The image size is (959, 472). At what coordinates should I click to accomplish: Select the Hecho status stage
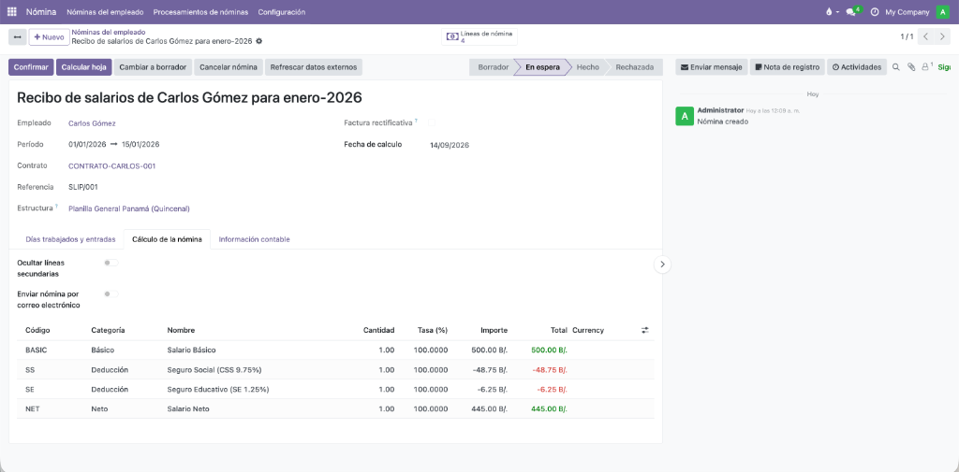[x=588, y=67]
